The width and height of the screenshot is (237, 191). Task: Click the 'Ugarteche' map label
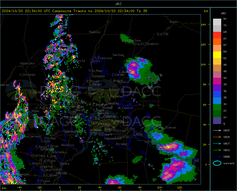pos(71,131)
